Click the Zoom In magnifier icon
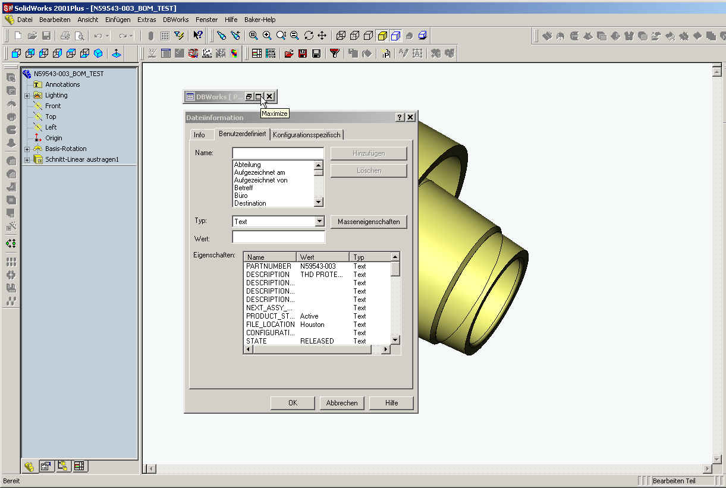The width and height of the screenshot is (726, 488). click(x=267, y=36)
